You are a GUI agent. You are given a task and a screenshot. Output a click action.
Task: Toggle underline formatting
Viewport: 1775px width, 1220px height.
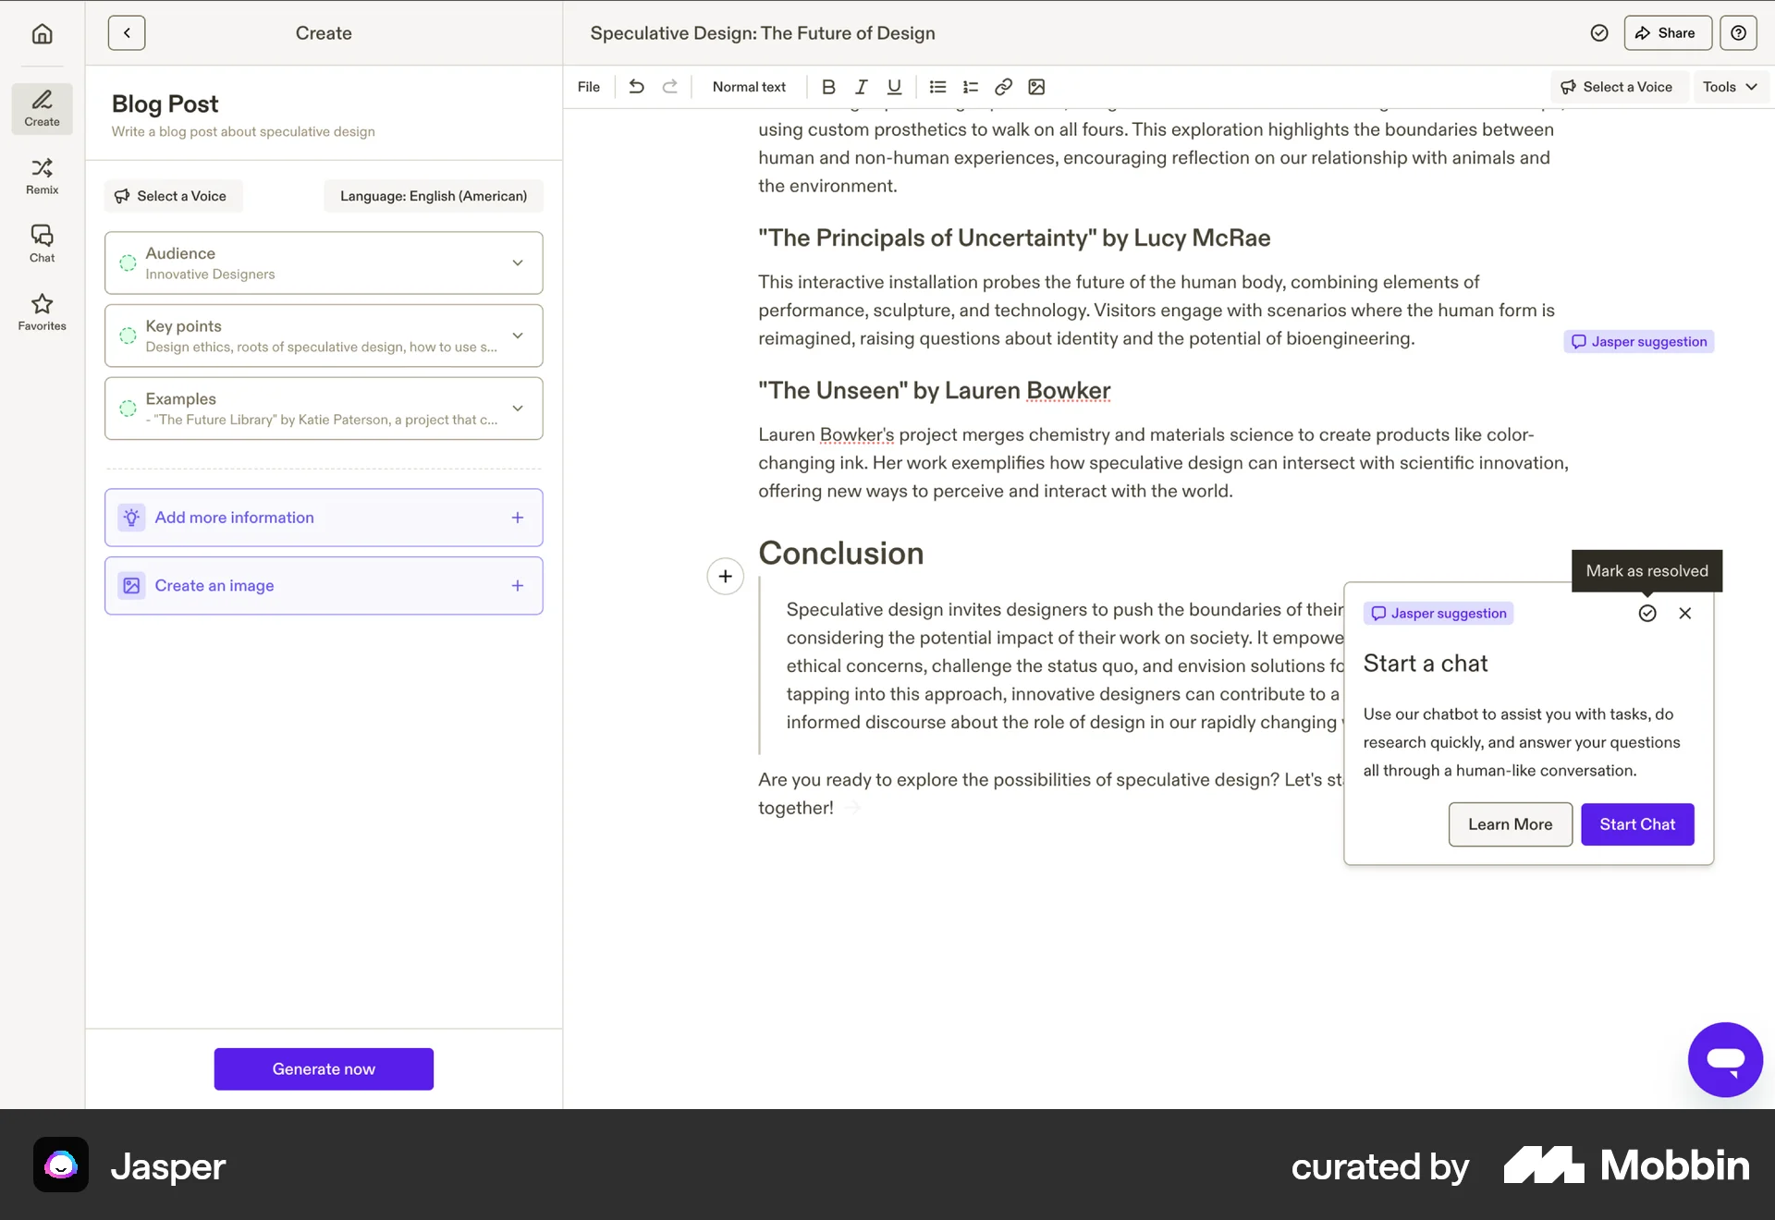click(893, 86)
